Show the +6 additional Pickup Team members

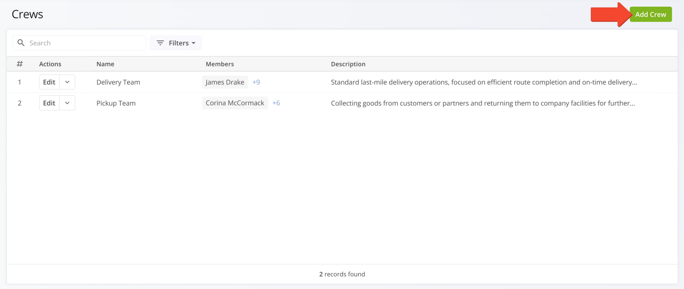276,103
